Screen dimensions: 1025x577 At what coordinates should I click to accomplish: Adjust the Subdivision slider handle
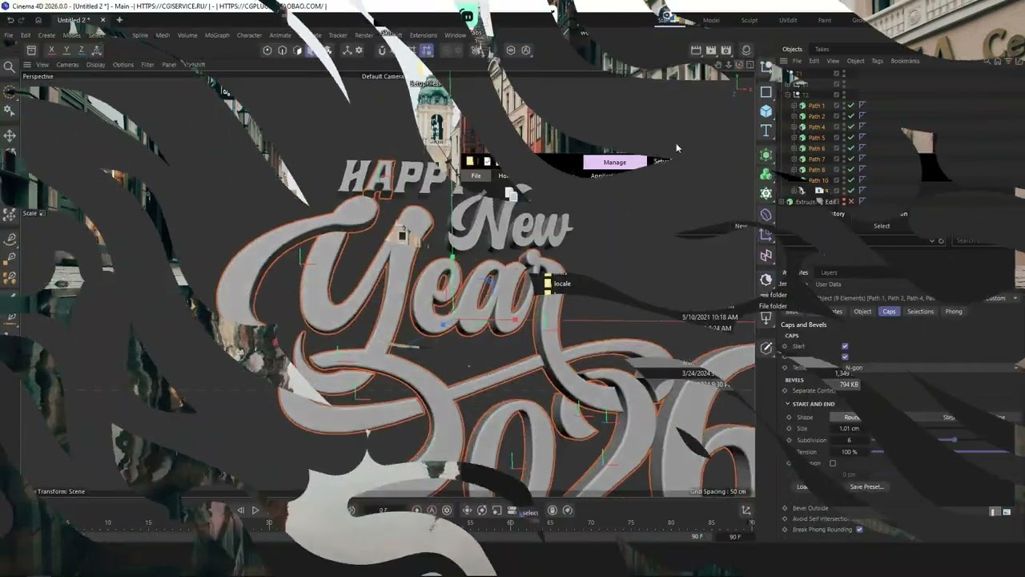coord(954,440)
